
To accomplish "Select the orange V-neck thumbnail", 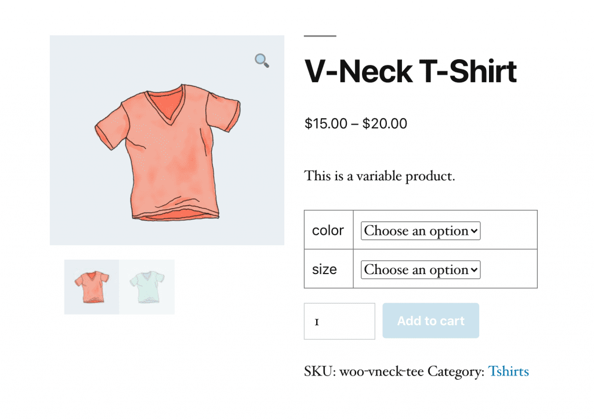I will point(91,286).
